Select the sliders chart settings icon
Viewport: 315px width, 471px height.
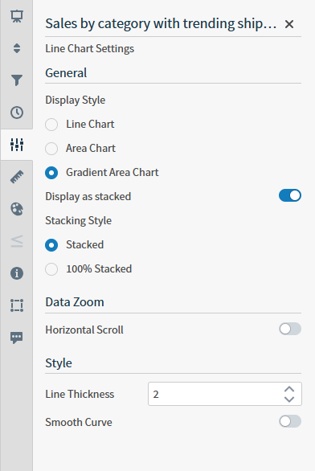coord(17,145)
